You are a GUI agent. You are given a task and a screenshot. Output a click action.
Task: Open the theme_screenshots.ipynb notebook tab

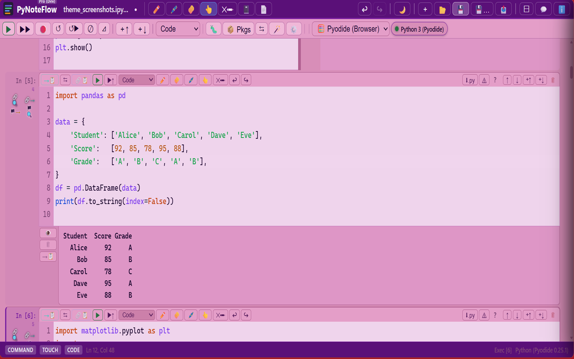click(x=95, y=9)
